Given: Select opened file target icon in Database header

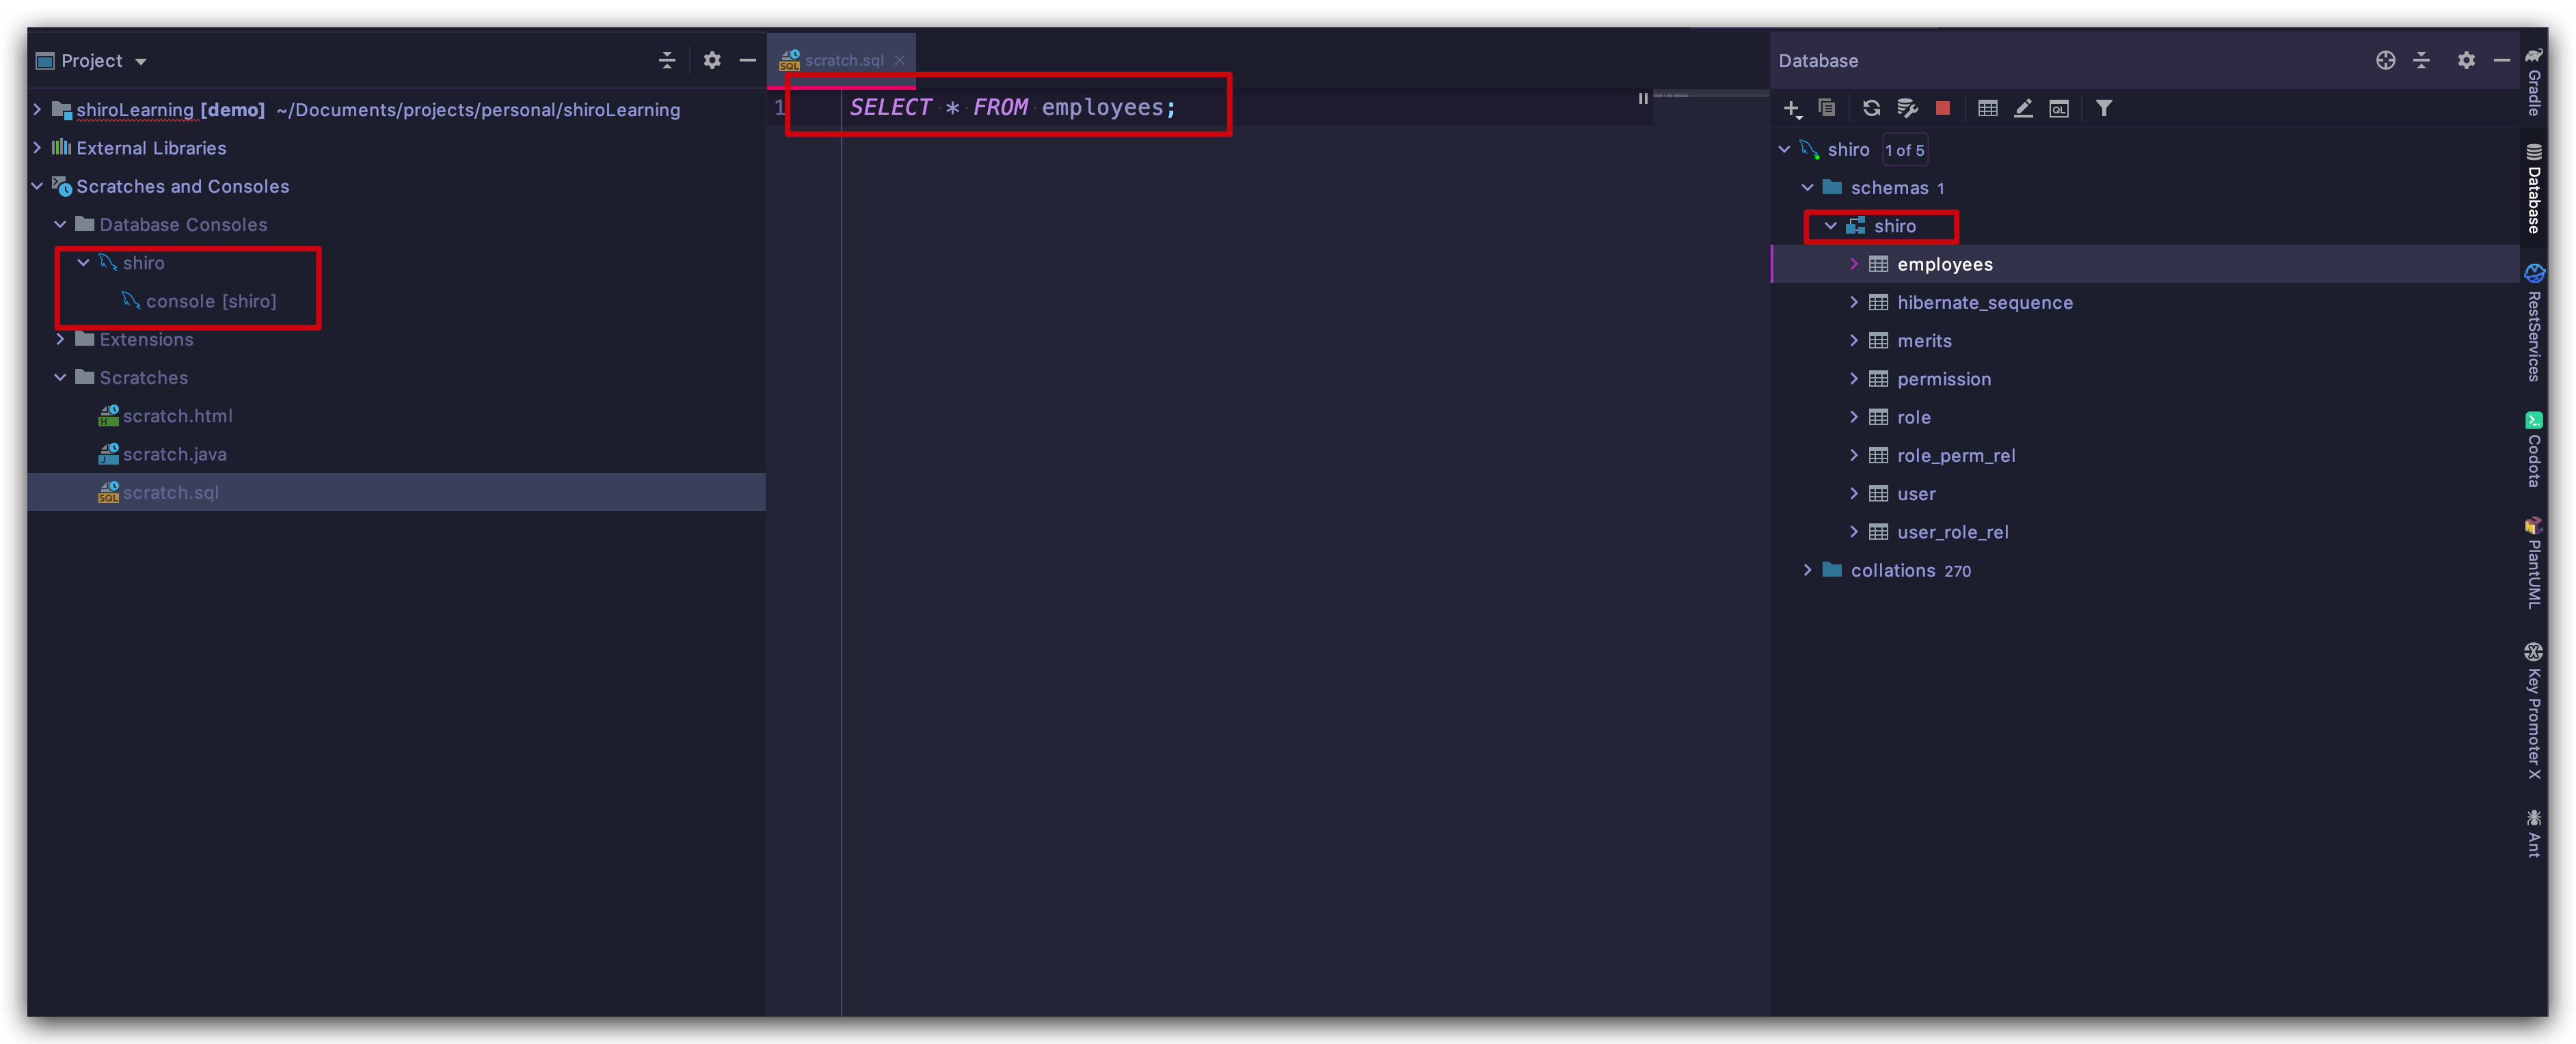Looking at the screenshot, I should pyautogui.click(x=2385, y=61).
